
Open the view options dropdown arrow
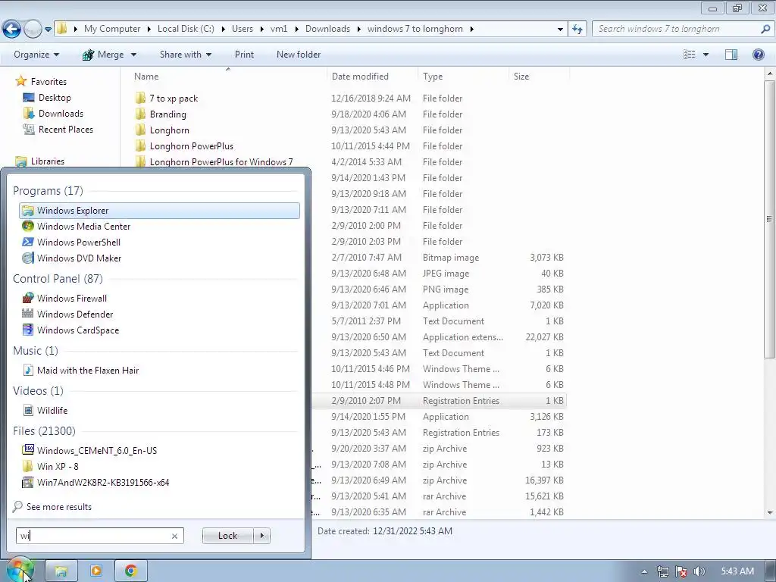pos(706,55)
